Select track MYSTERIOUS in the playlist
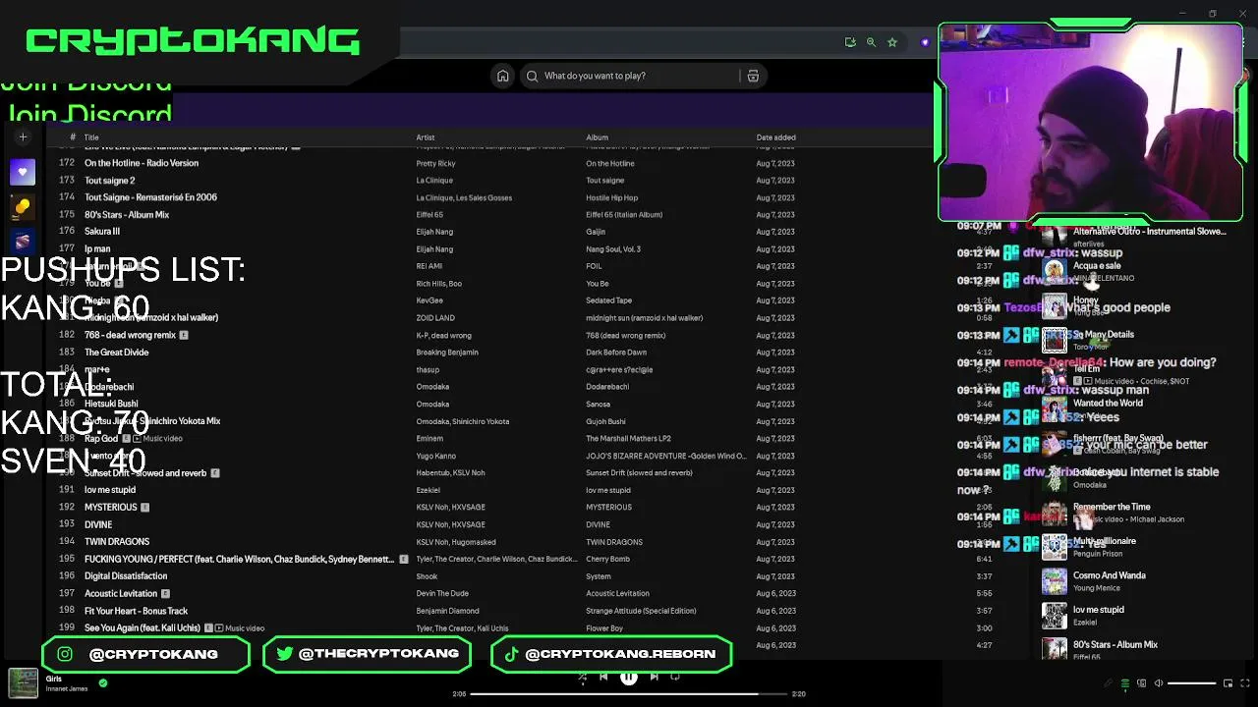The height and width of the screenshot is (707, 1258). pyautogui.click(x=111, y=508)
